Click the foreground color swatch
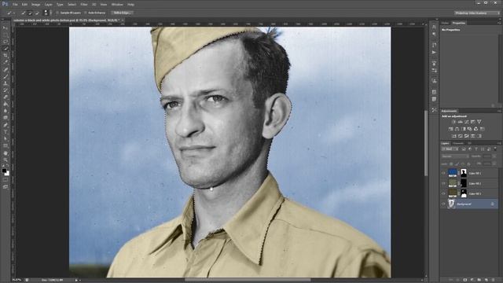The width and height of the screenshot is (503, 283). [4, 171]
